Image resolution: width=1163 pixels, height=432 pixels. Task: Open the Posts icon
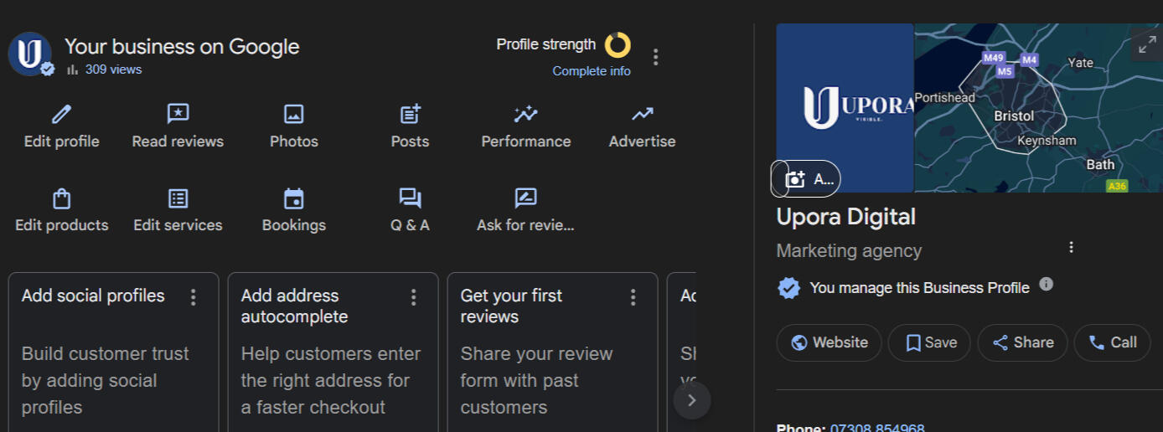410,114
